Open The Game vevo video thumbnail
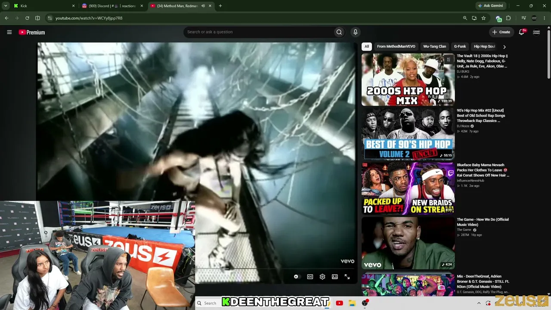 point(408,243)
